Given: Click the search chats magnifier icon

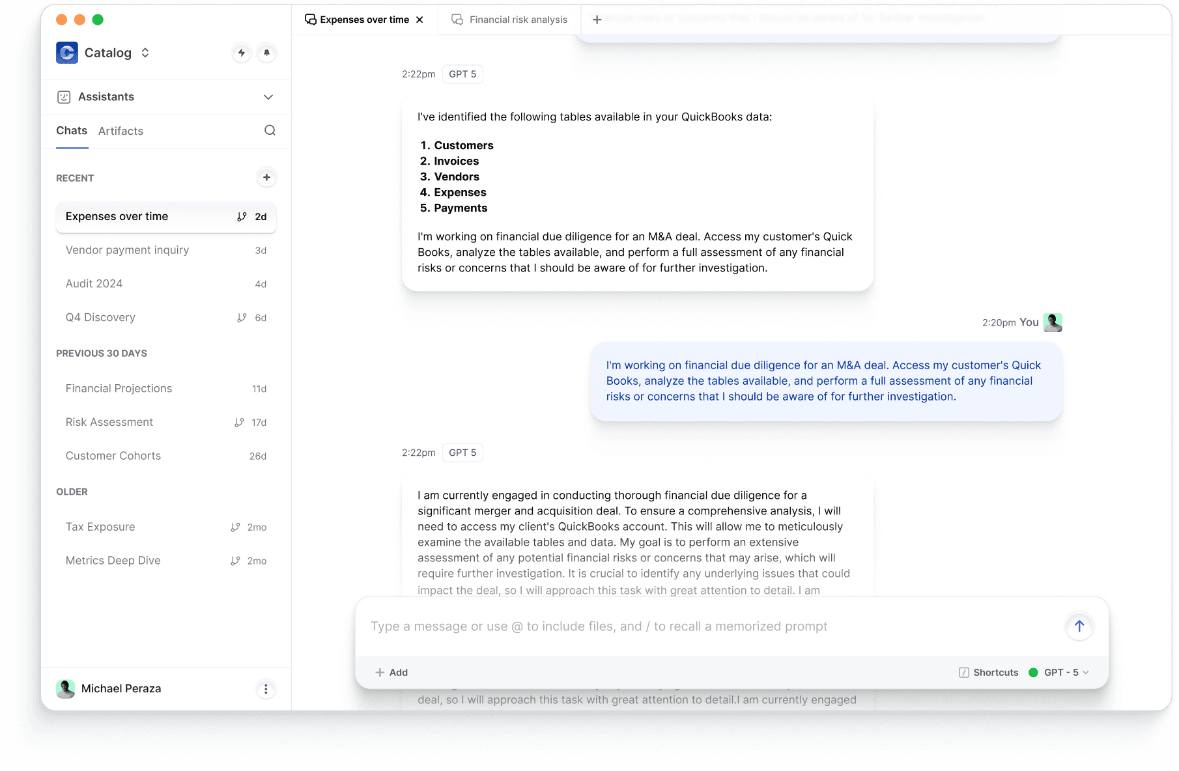Looking at the screenshot, I should (270, 130).
